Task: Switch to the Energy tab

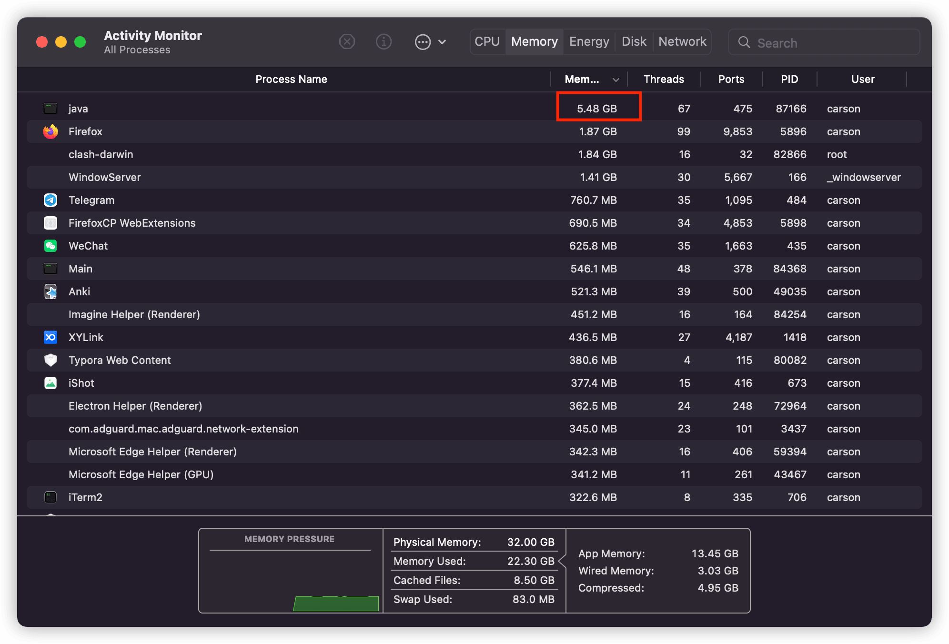Action: (x=589, y=42)
